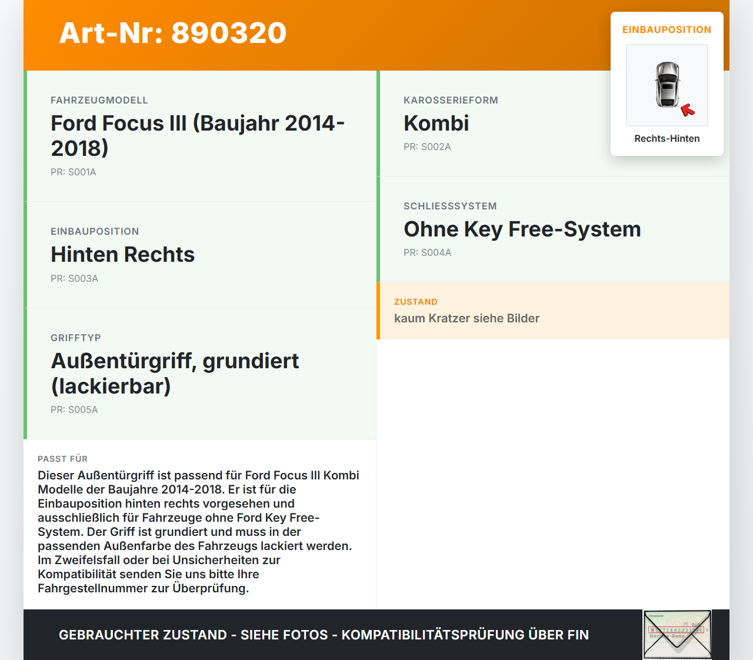The width and height of the screenshot is (753, 660).
Task: Click PR code S001A
Action: pyautogui.click(x=74, y=172)
